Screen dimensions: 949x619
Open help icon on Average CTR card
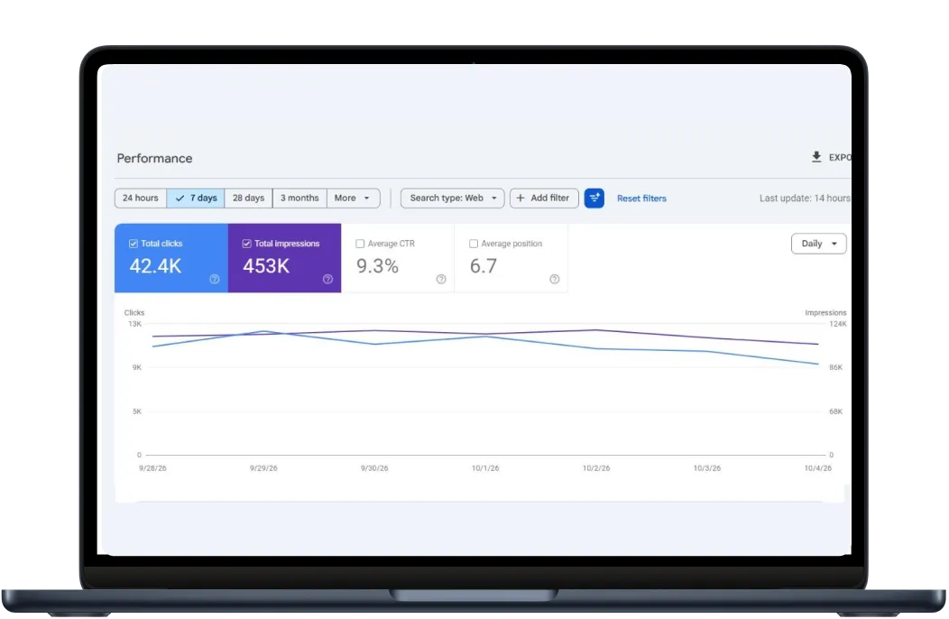click(440, 279)
